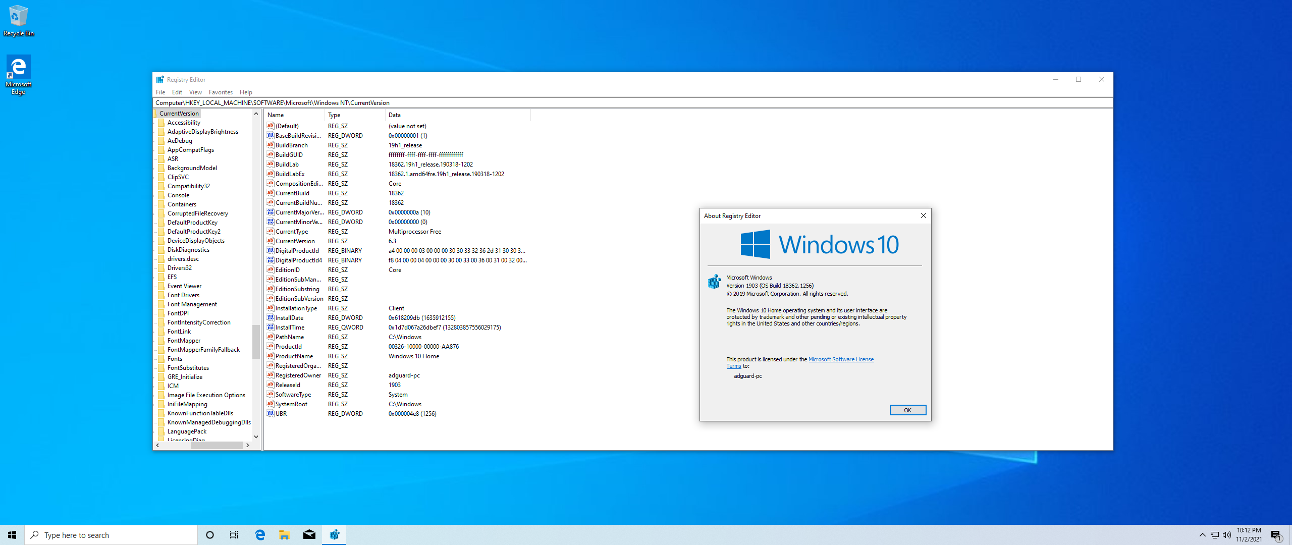Sort values by the Data column header
The image size is (1292, 545).
[458, 115]
